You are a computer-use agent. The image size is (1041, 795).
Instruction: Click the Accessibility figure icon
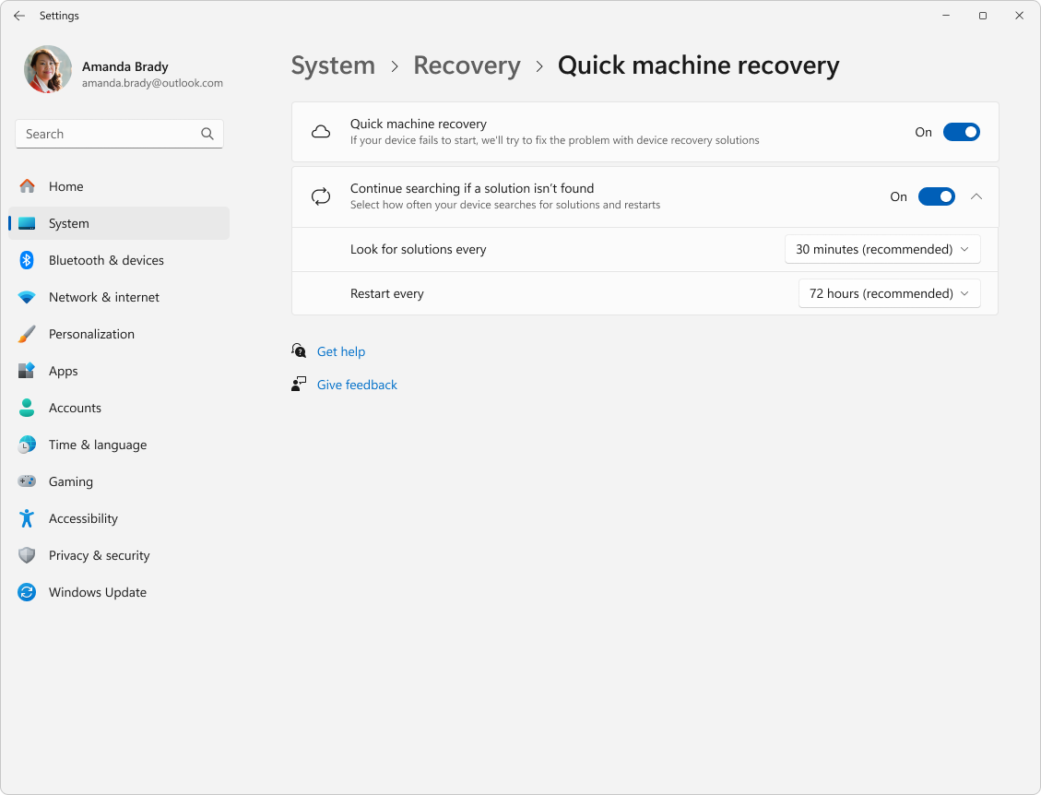[27, 518]
